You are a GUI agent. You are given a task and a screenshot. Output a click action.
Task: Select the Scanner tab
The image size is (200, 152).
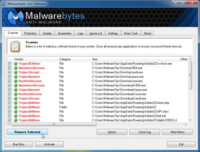(13, 33)
